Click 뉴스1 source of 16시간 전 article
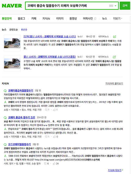Viewport: 131px width, 174px height. (x=80, y=57)
